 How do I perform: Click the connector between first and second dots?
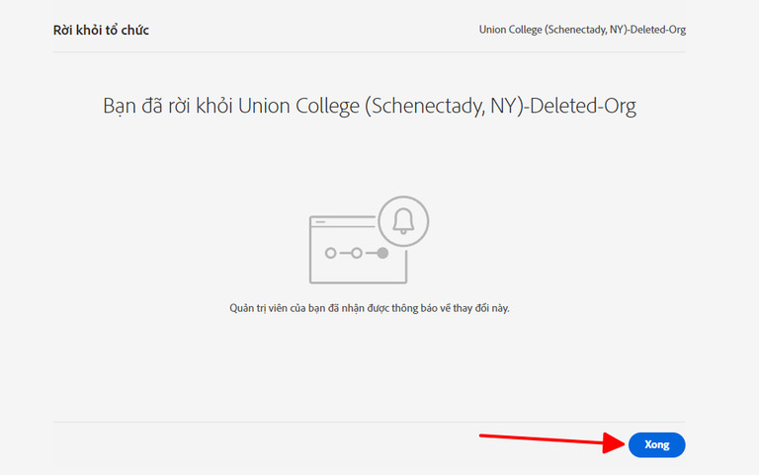pyautogui.click(x=344, y=253)
